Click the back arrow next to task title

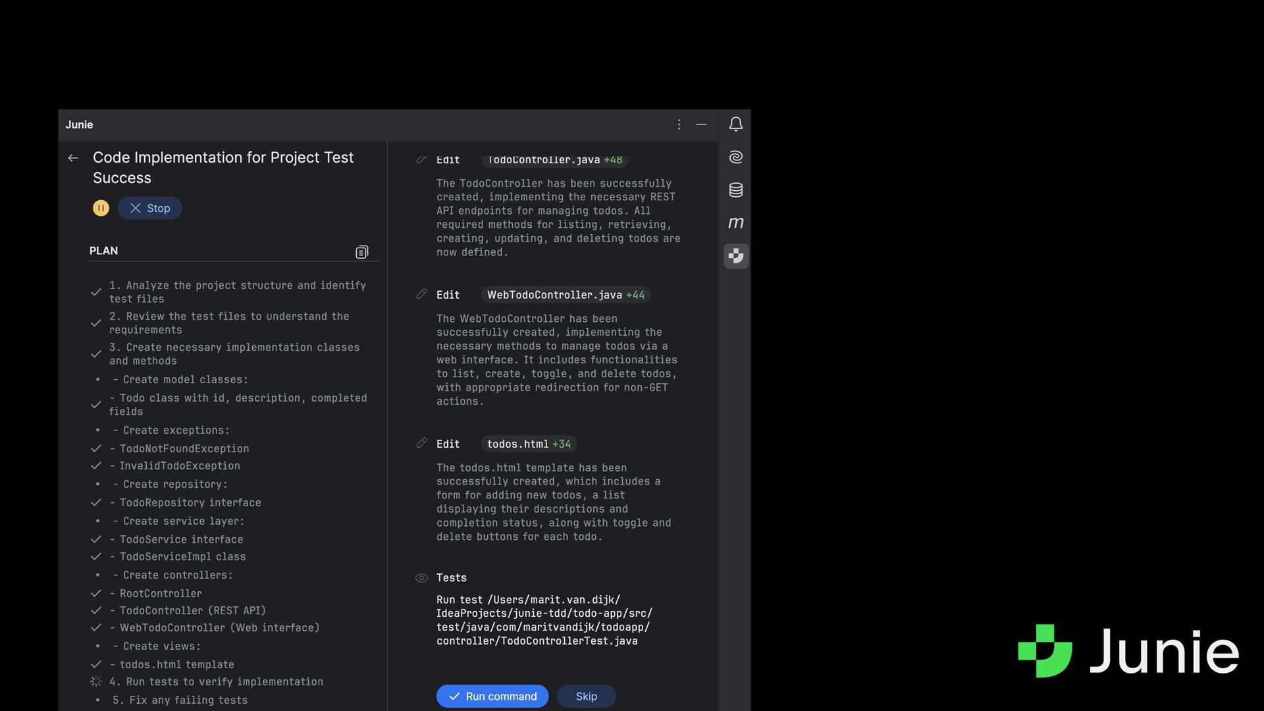[73, 158]
